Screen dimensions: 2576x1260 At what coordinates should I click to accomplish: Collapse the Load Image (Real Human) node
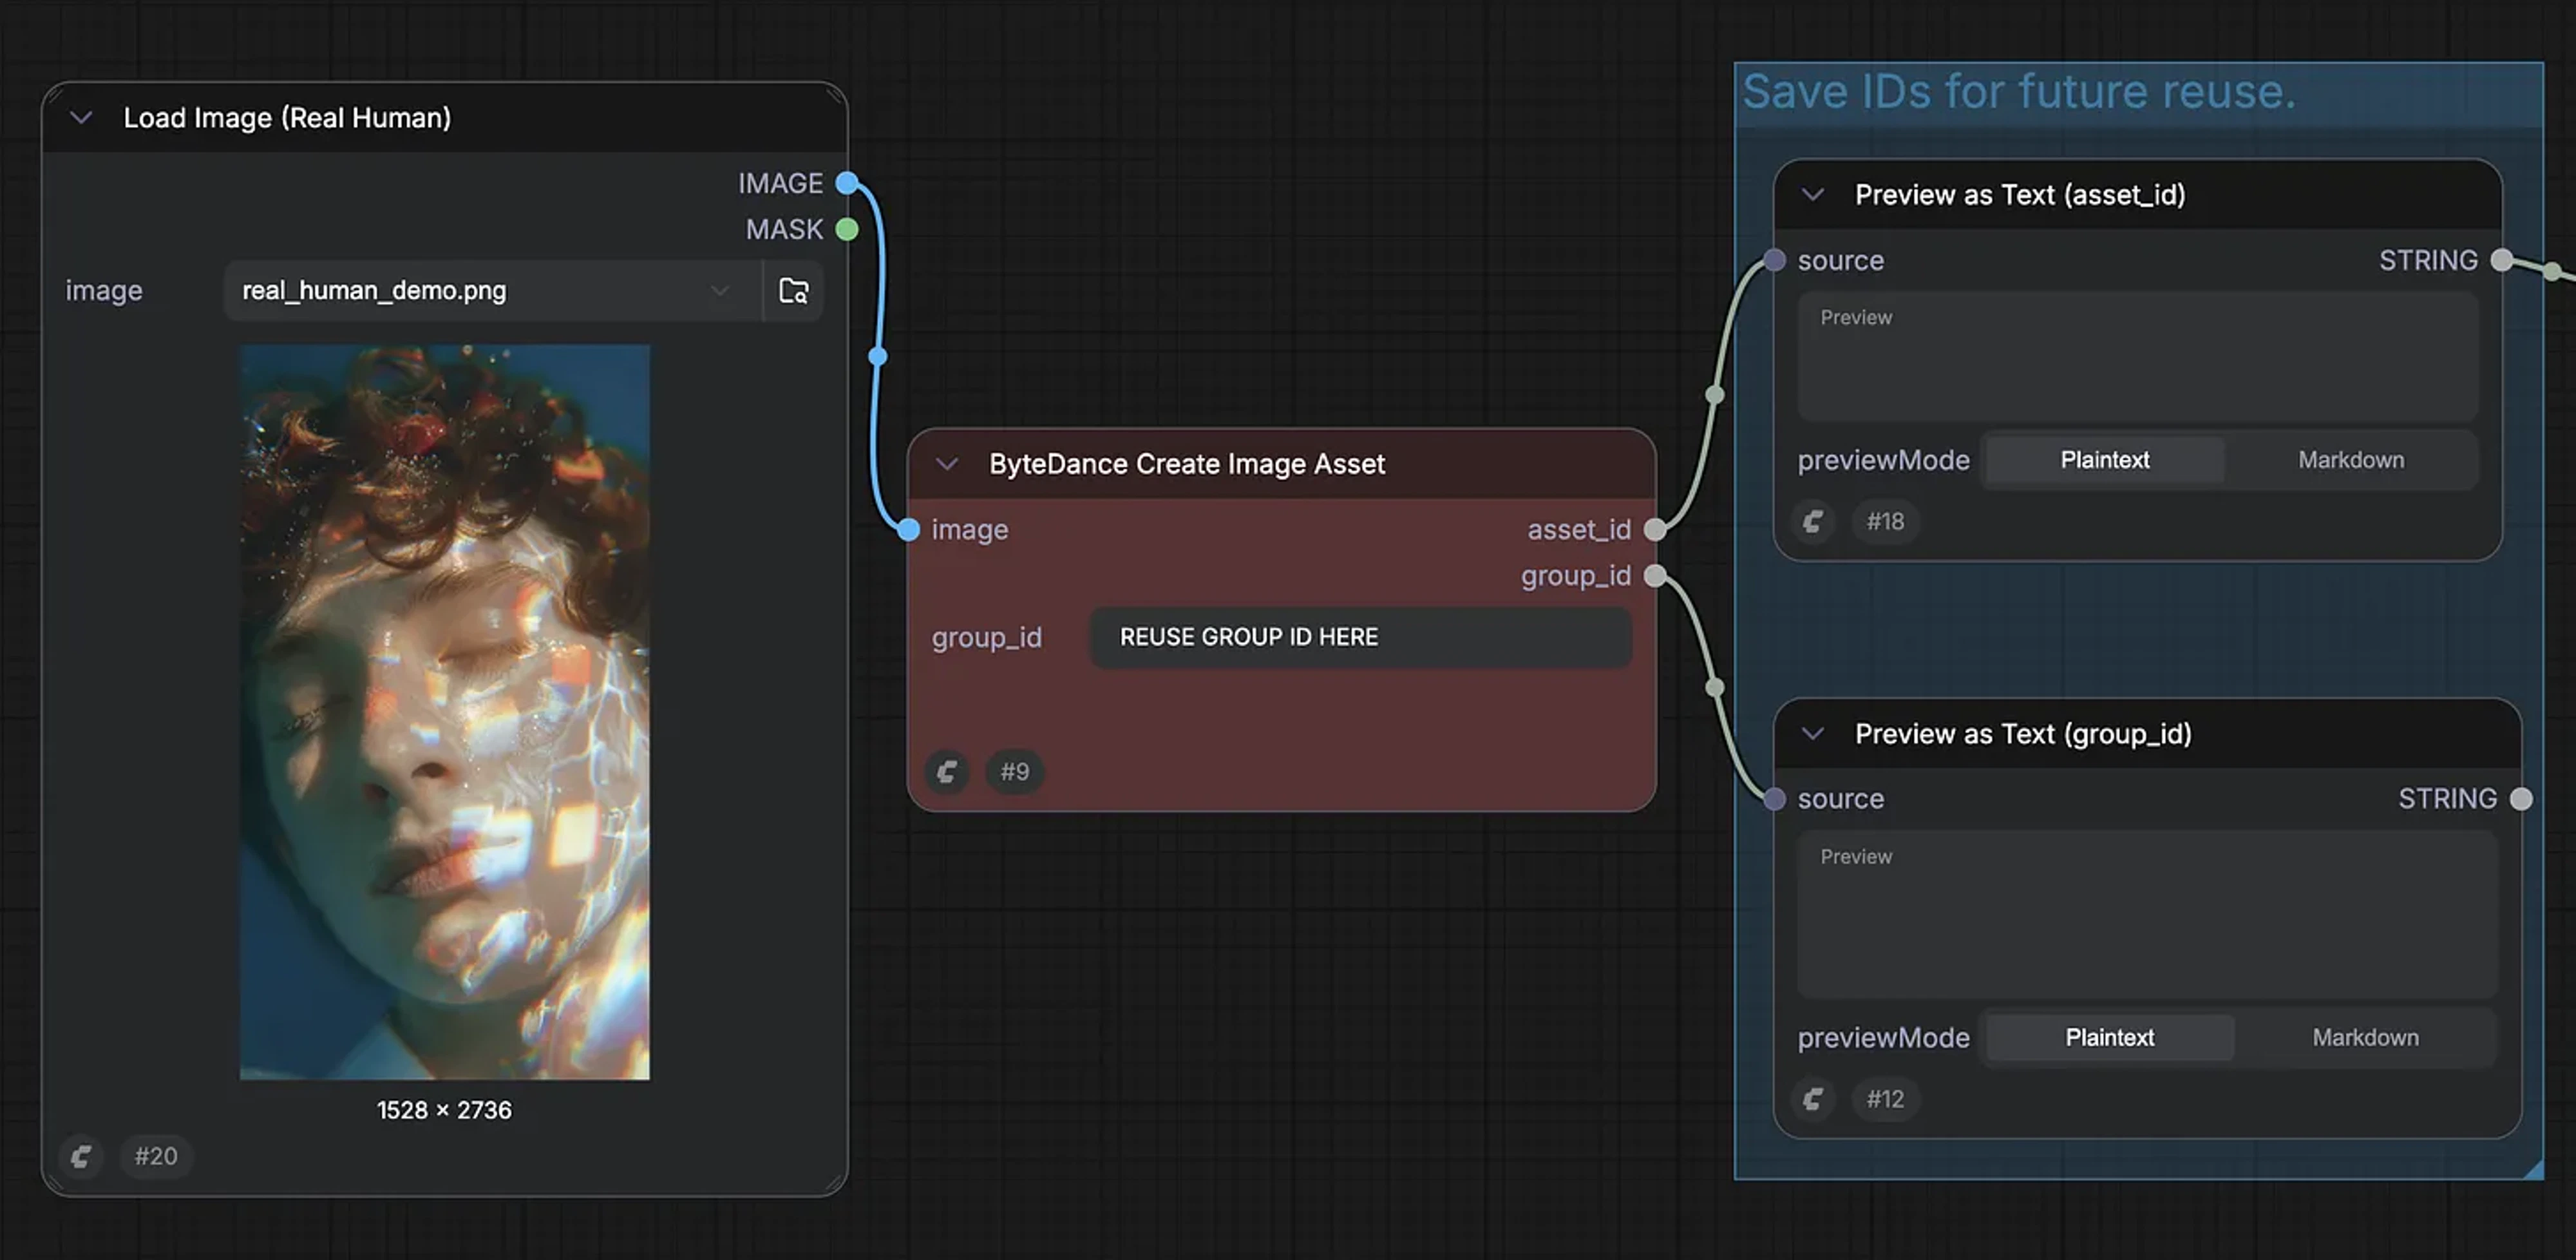tap(82, 118)
